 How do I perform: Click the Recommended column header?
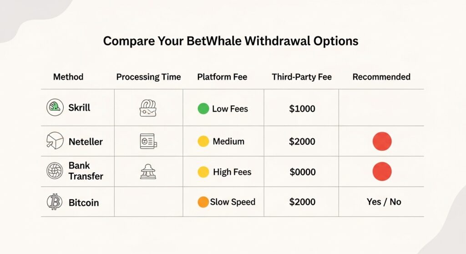tap(381, 77)
